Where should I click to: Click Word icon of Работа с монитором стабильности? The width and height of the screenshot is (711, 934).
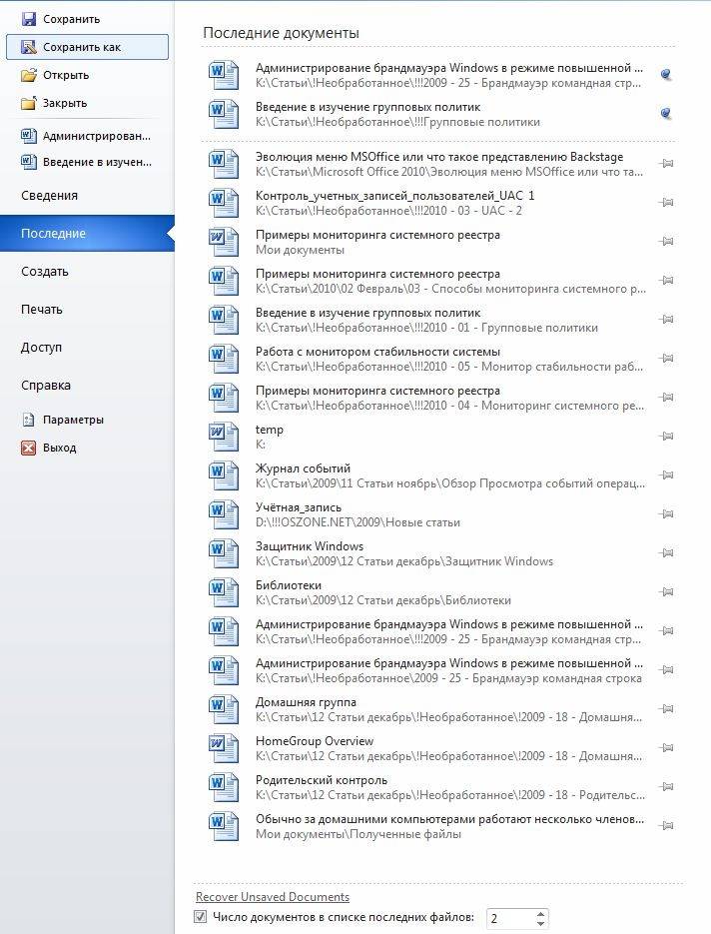[x=224, y=359]
